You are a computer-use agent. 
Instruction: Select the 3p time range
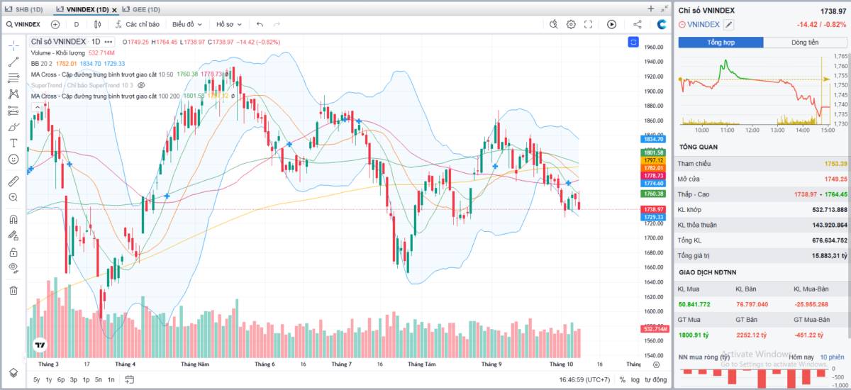coord(74,380)
